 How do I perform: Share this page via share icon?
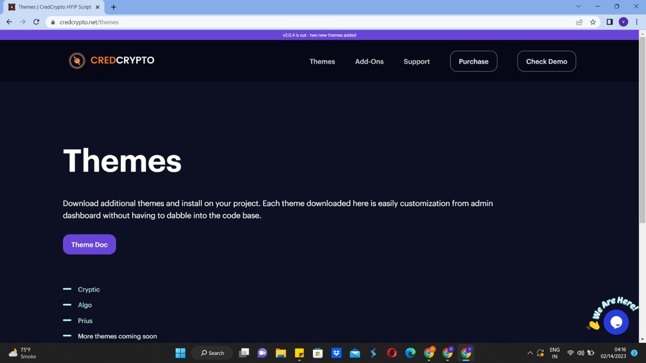tap(579, 22)
